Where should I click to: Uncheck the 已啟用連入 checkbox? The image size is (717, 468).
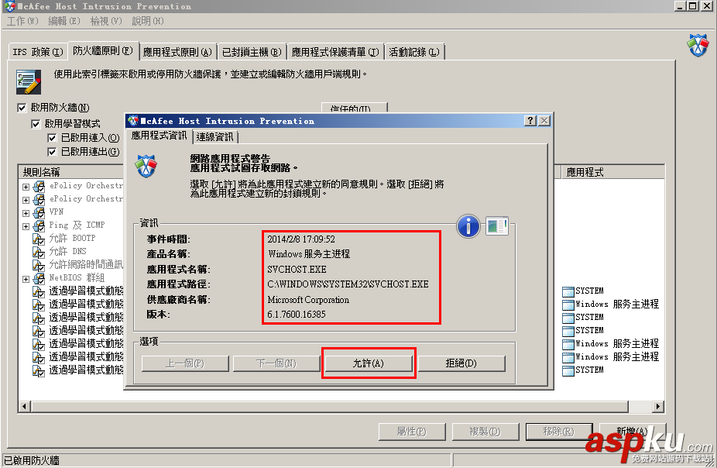coord(52,138)
